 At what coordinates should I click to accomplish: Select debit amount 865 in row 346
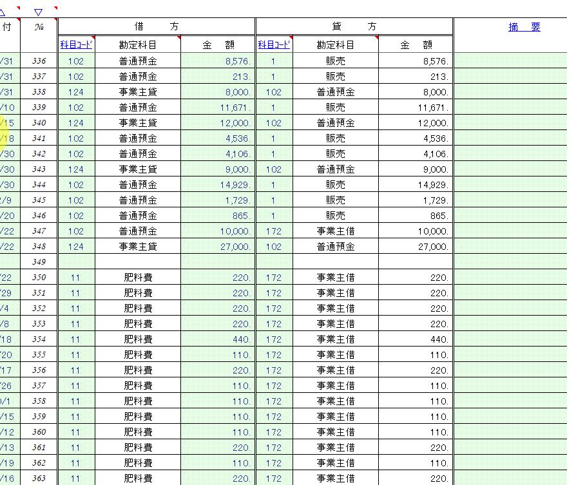[x=218, y=216]
